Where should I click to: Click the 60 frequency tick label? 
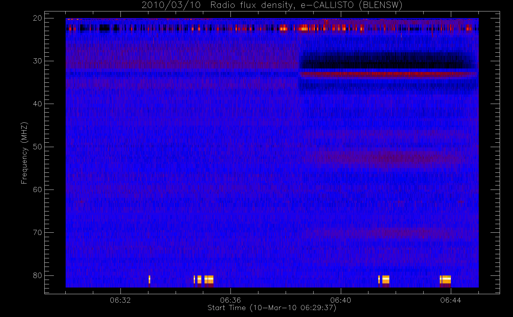[x=37, y=190]
